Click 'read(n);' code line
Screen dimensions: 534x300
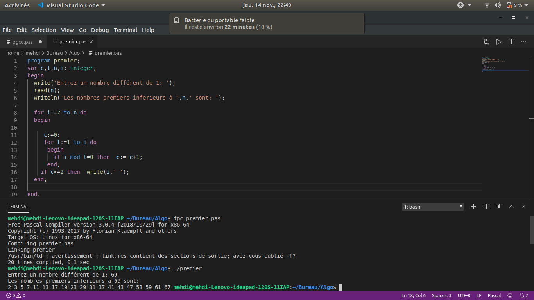click(47, 90)
